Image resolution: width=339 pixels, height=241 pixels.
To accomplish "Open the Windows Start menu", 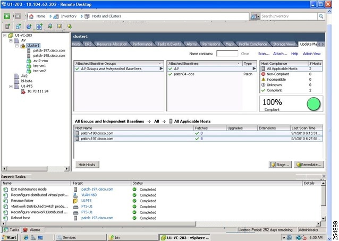I will [9, 237].
